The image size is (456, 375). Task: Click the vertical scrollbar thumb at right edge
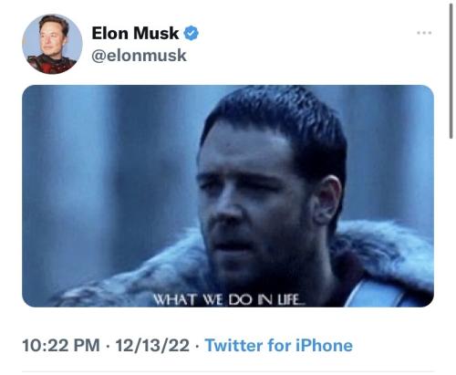click(451, 70)
